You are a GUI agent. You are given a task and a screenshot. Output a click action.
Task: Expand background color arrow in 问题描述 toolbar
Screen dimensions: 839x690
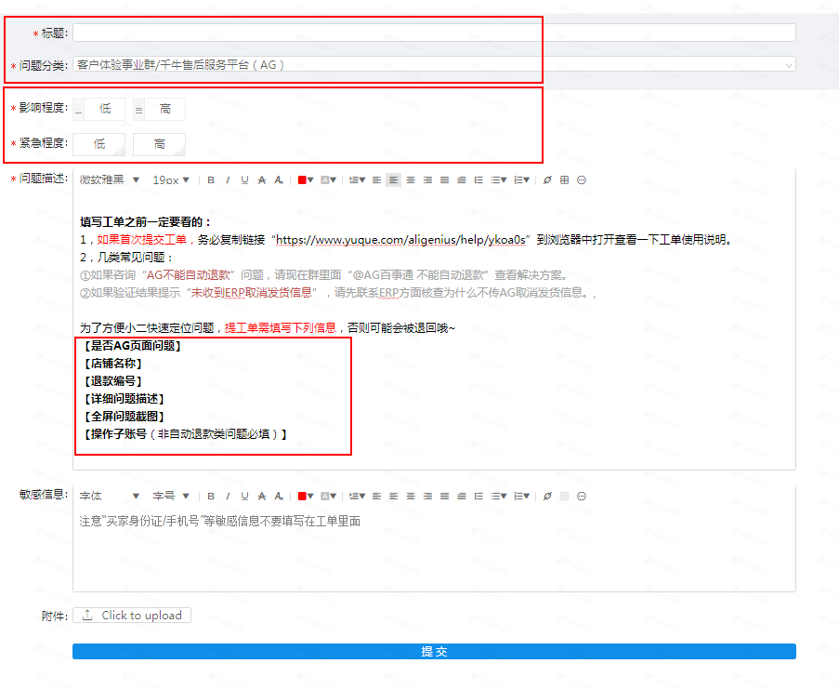pyautogui.click(x=333, y=180)
